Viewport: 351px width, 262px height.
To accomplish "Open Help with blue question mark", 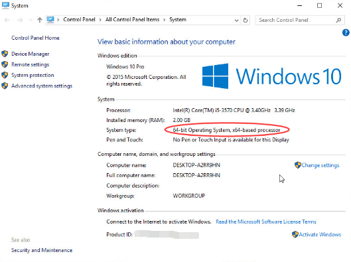I will click(x=346, y=33).
